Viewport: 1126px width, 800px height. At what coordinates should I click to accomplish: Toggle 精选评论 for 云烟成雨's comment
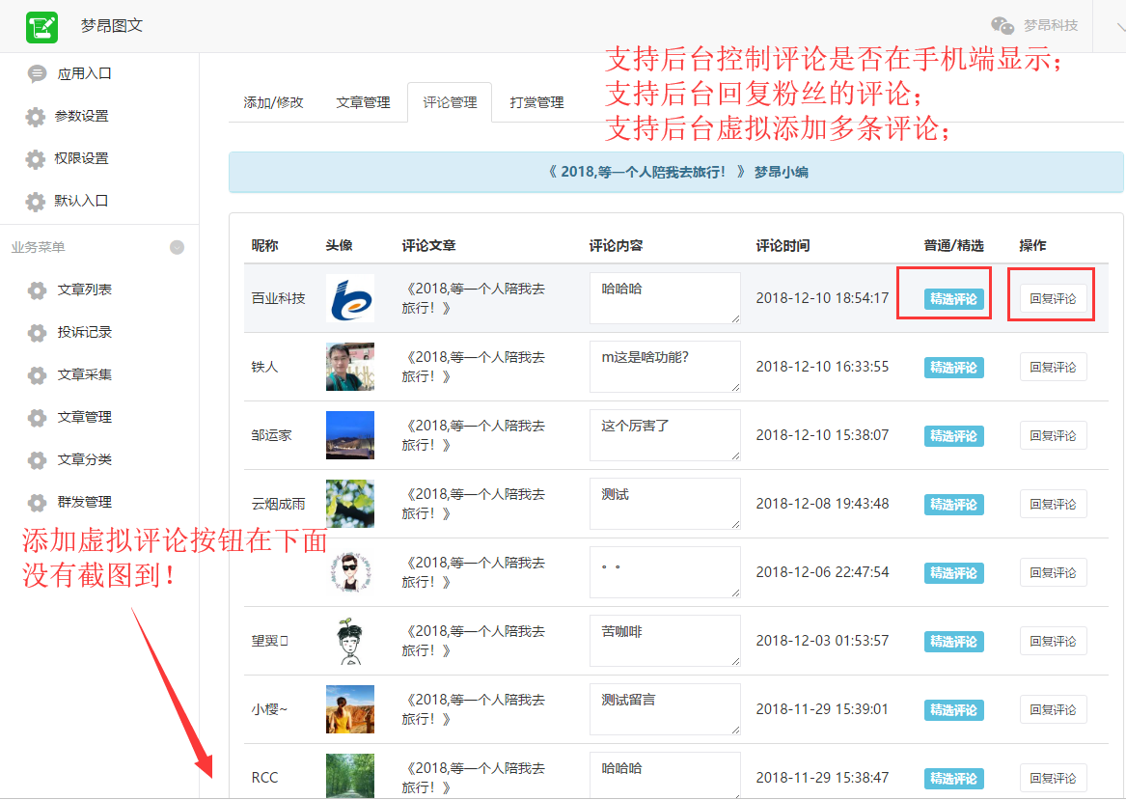[953, 505]
